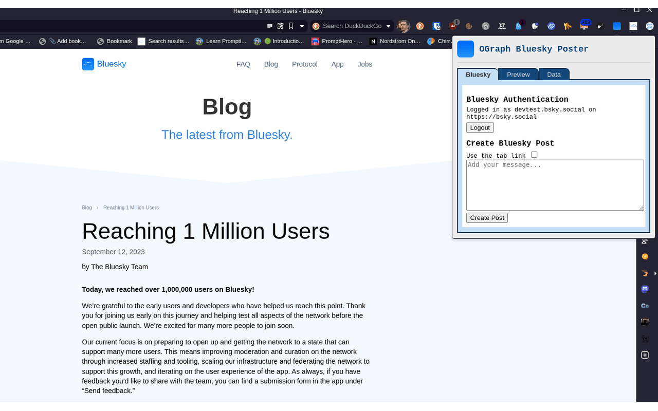658x411 pixels.
Task: Open the 'Bookmark' bookmarks bar item
Action: [x=114, y=41]
